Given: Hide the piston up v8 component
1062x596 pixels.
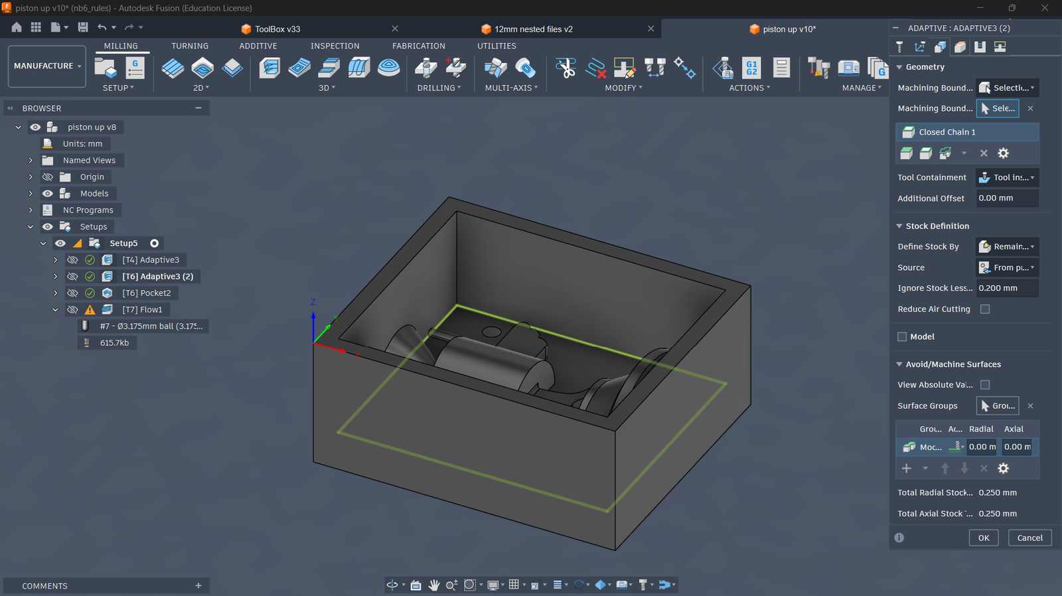Looking at the screenshot, I should (x=35, y=127).
